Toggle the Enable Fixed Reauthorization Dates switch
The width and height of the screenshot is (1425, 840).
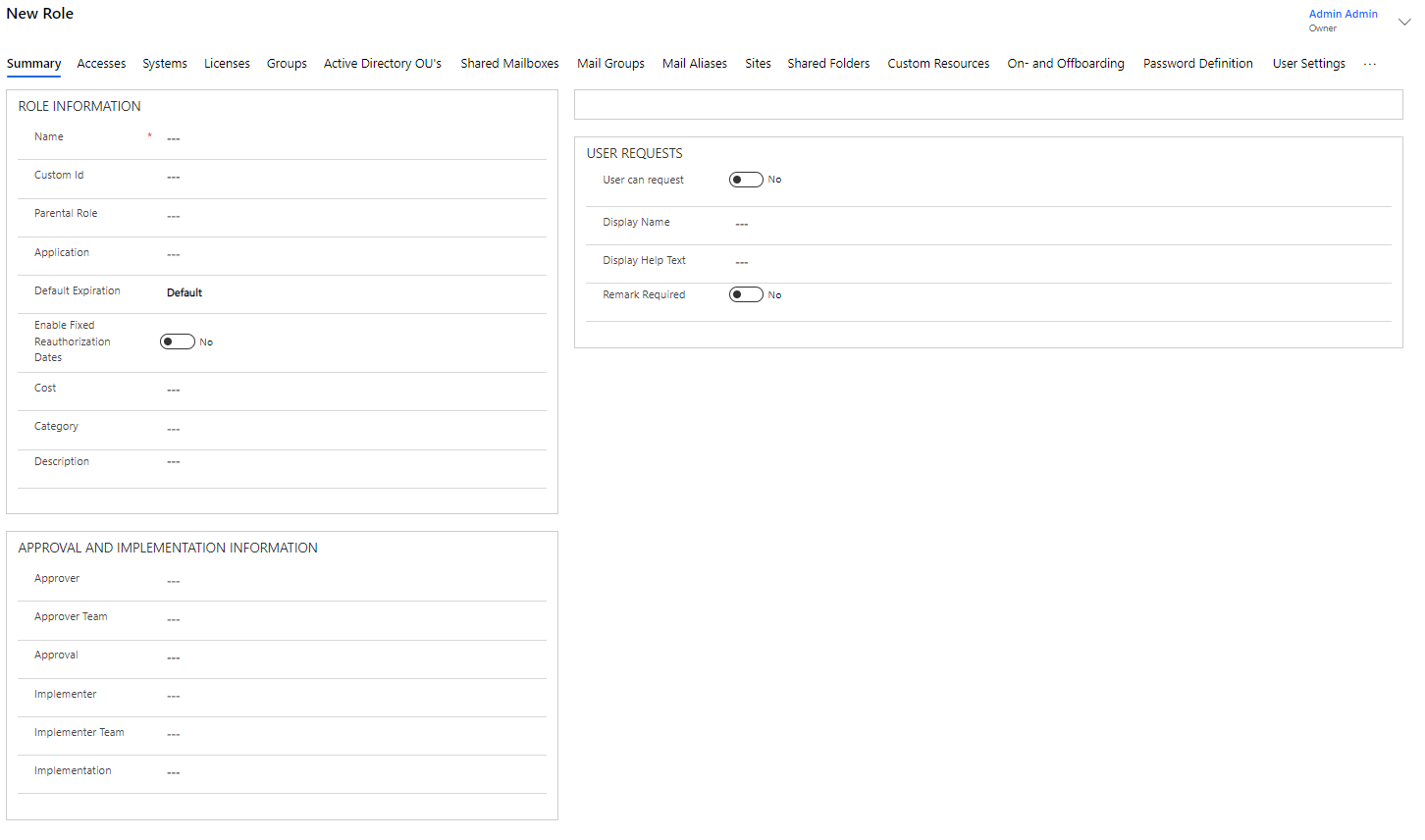(x=178, y=341)
